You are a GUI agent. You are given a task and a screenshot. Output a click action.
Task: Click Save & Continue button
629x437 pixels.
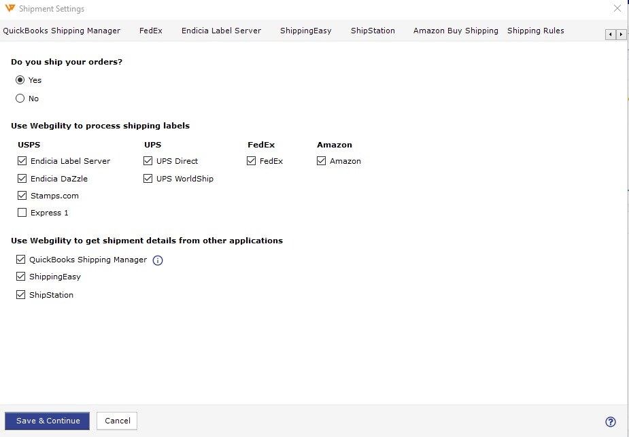pyautogui.click(x=48, y=421)
